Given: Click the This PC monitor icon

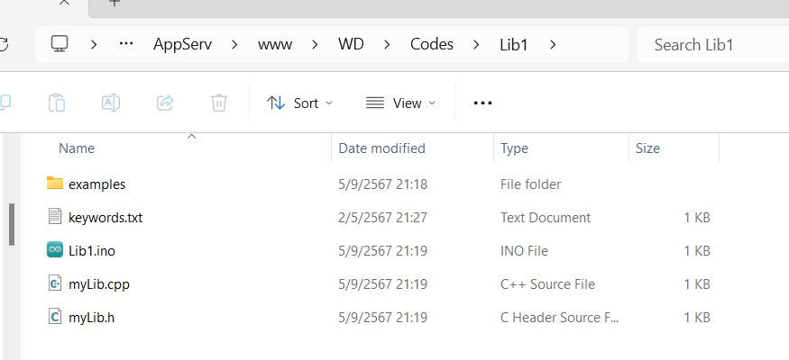Looking at the screenshot, I should 60,44.
